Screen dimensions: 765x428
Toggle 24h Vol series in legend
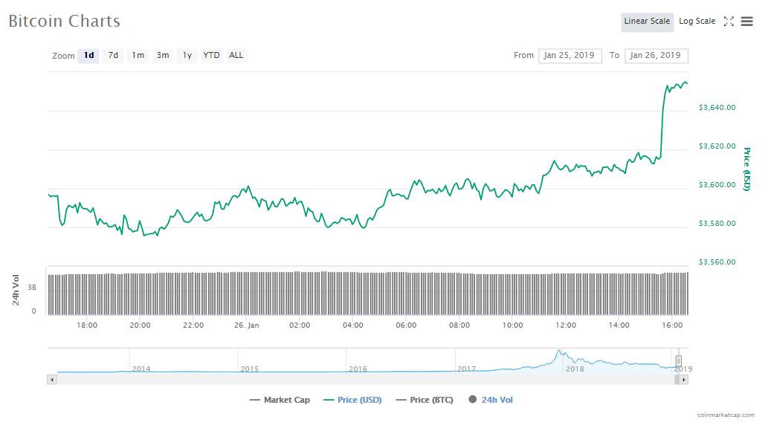(491, 400)
